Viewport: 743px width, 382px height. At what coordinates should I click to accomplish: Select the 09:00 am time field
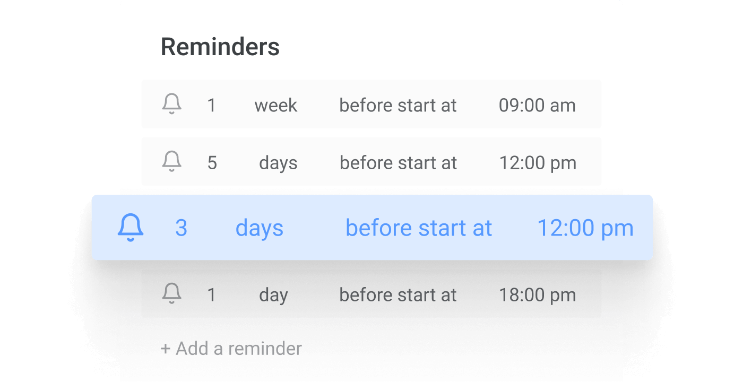point(538,105)
